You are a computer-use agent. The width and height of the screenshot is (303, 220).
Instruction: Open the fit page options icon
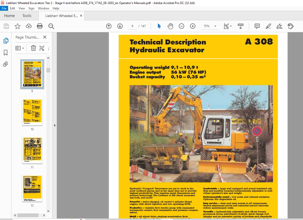pos(226,26)
